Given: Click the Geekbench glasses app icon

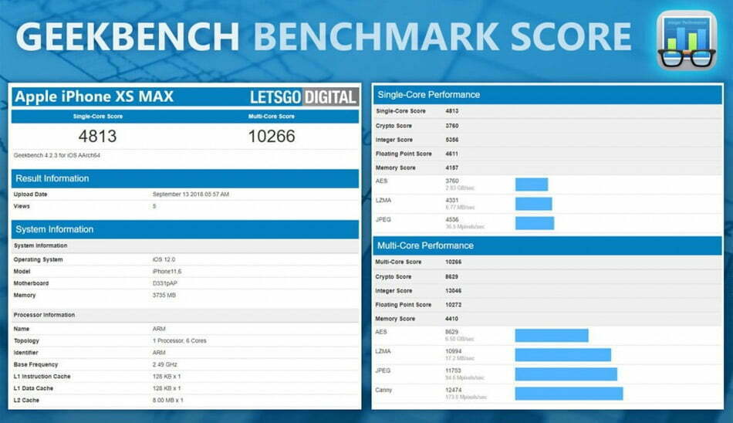Looking at the screenshot, I should coord(686,40).
